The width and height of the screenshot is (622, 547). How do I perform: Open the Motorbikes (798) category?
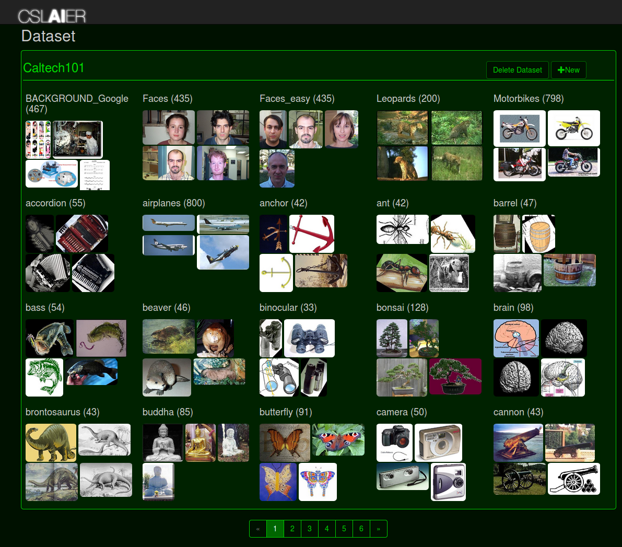pos(529,98)
